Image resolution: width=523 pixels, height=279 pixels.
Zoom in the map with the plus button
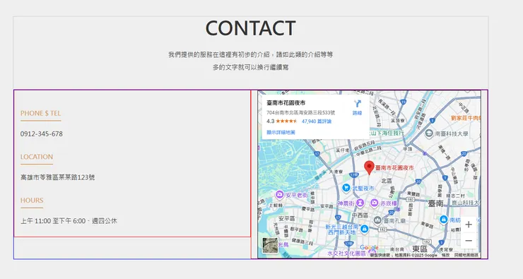pos(469,225)
